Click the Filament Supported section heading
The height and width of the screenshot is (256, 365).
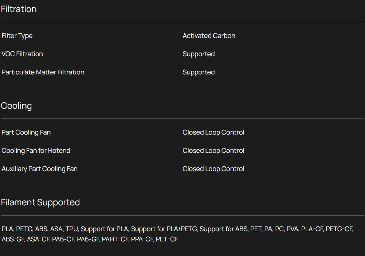tap(40, 202)
